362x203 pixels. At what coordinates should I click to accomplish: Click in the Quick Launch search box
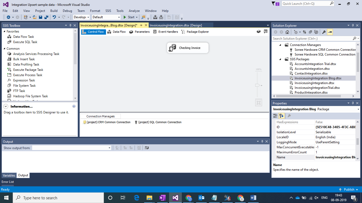pyautogui.click(x=306, y=4)
